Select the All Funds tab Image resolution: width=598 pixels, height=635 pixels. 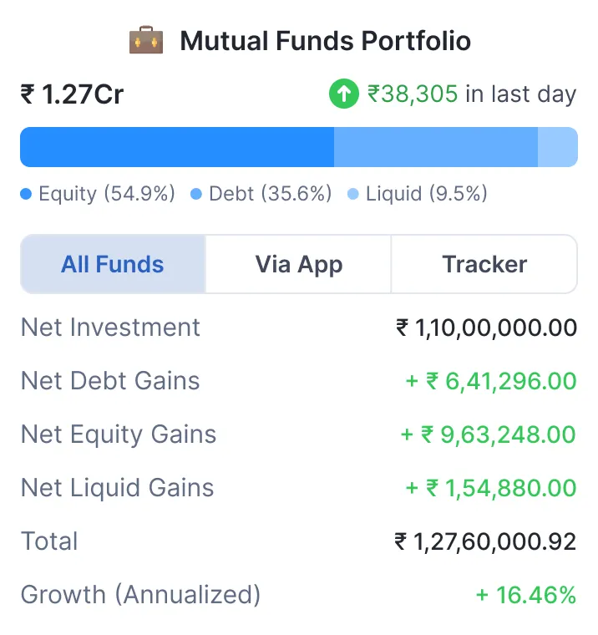pos(113,264)
